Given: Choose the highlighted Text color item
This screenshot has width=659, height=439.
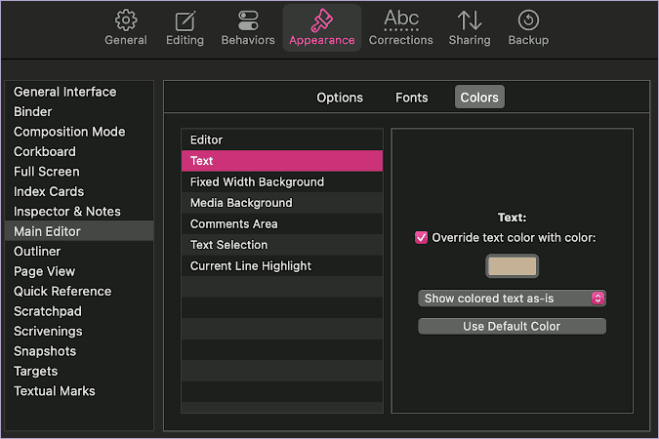Looking at the screenshot, I should (282, 161).
